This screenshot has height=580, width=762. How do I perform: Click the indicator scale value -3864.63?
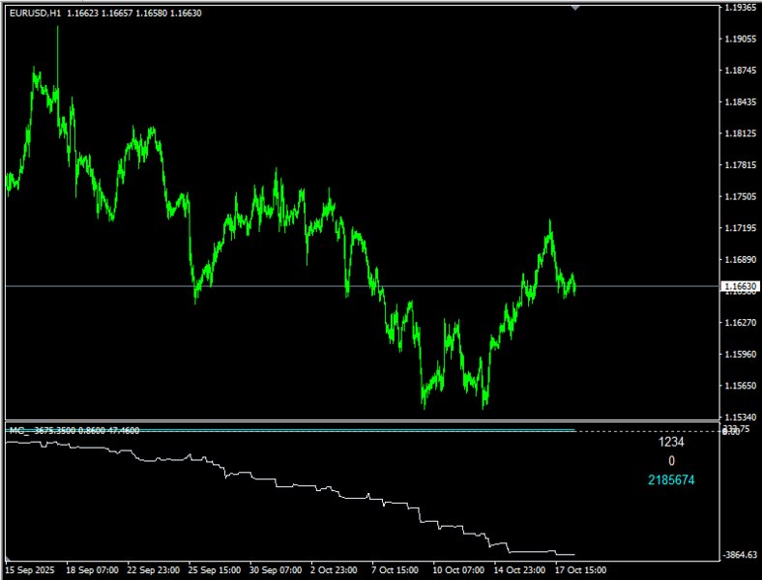[x=740, y=555]
